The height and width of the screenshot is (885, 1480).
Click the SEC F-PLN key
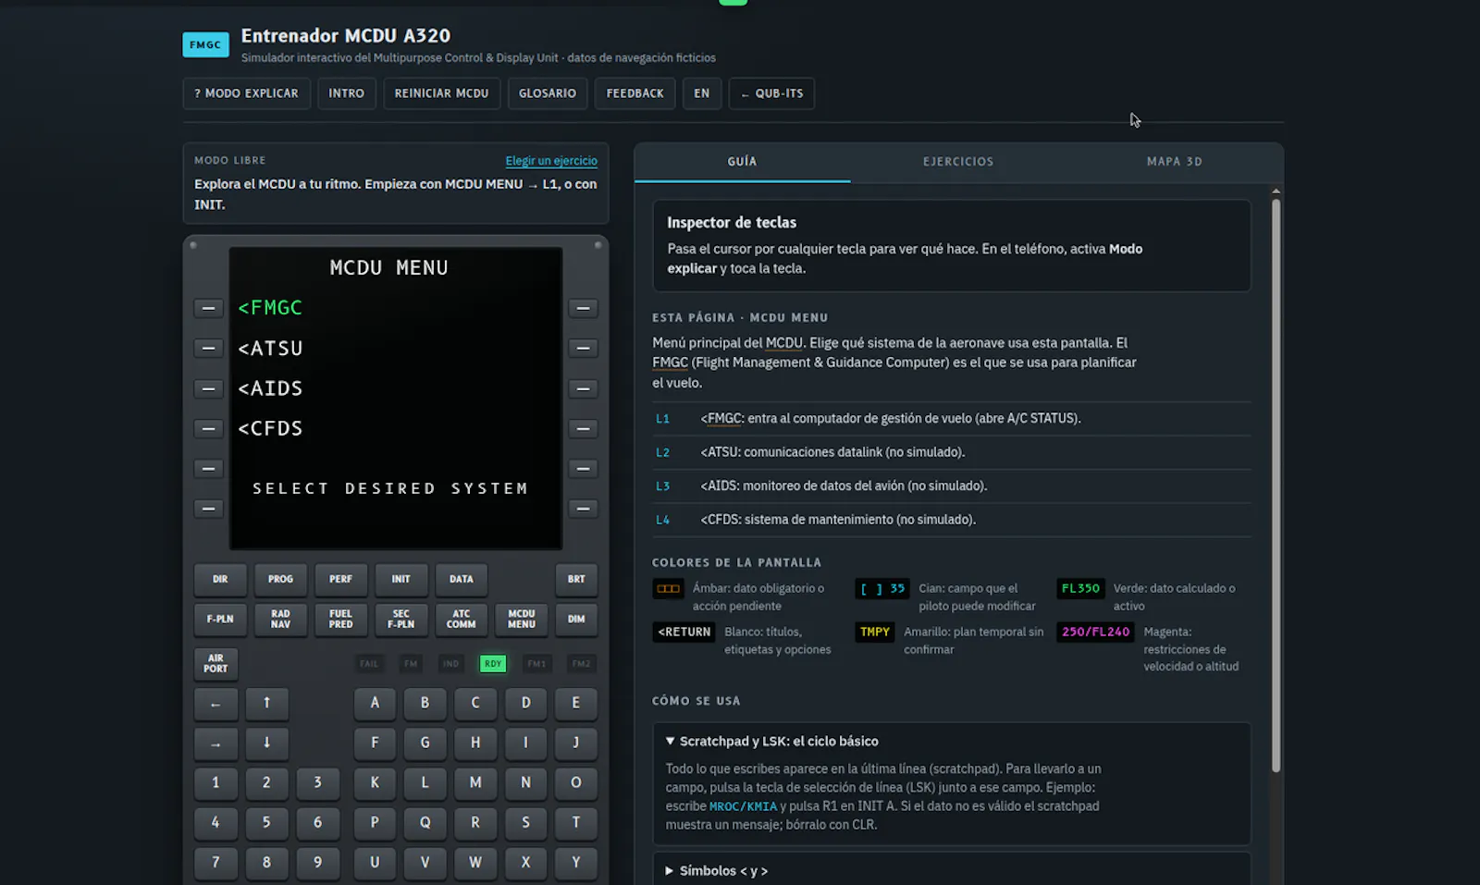(x=401, y=620)
